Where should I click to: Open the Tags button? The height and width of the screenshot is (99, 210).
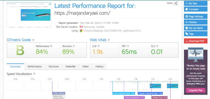click(196, 34)
